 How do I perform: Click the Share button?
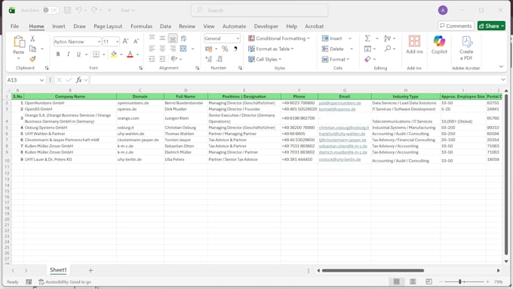point(491,26)
